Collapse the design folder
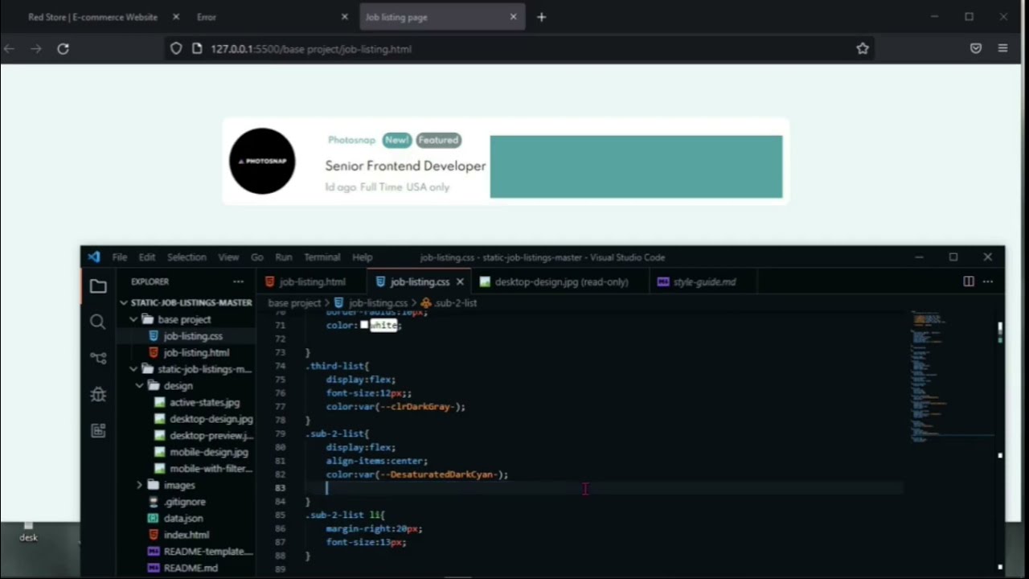Image resolution: width=1029 pixels, height=579 pixels. tap(140, 386)
